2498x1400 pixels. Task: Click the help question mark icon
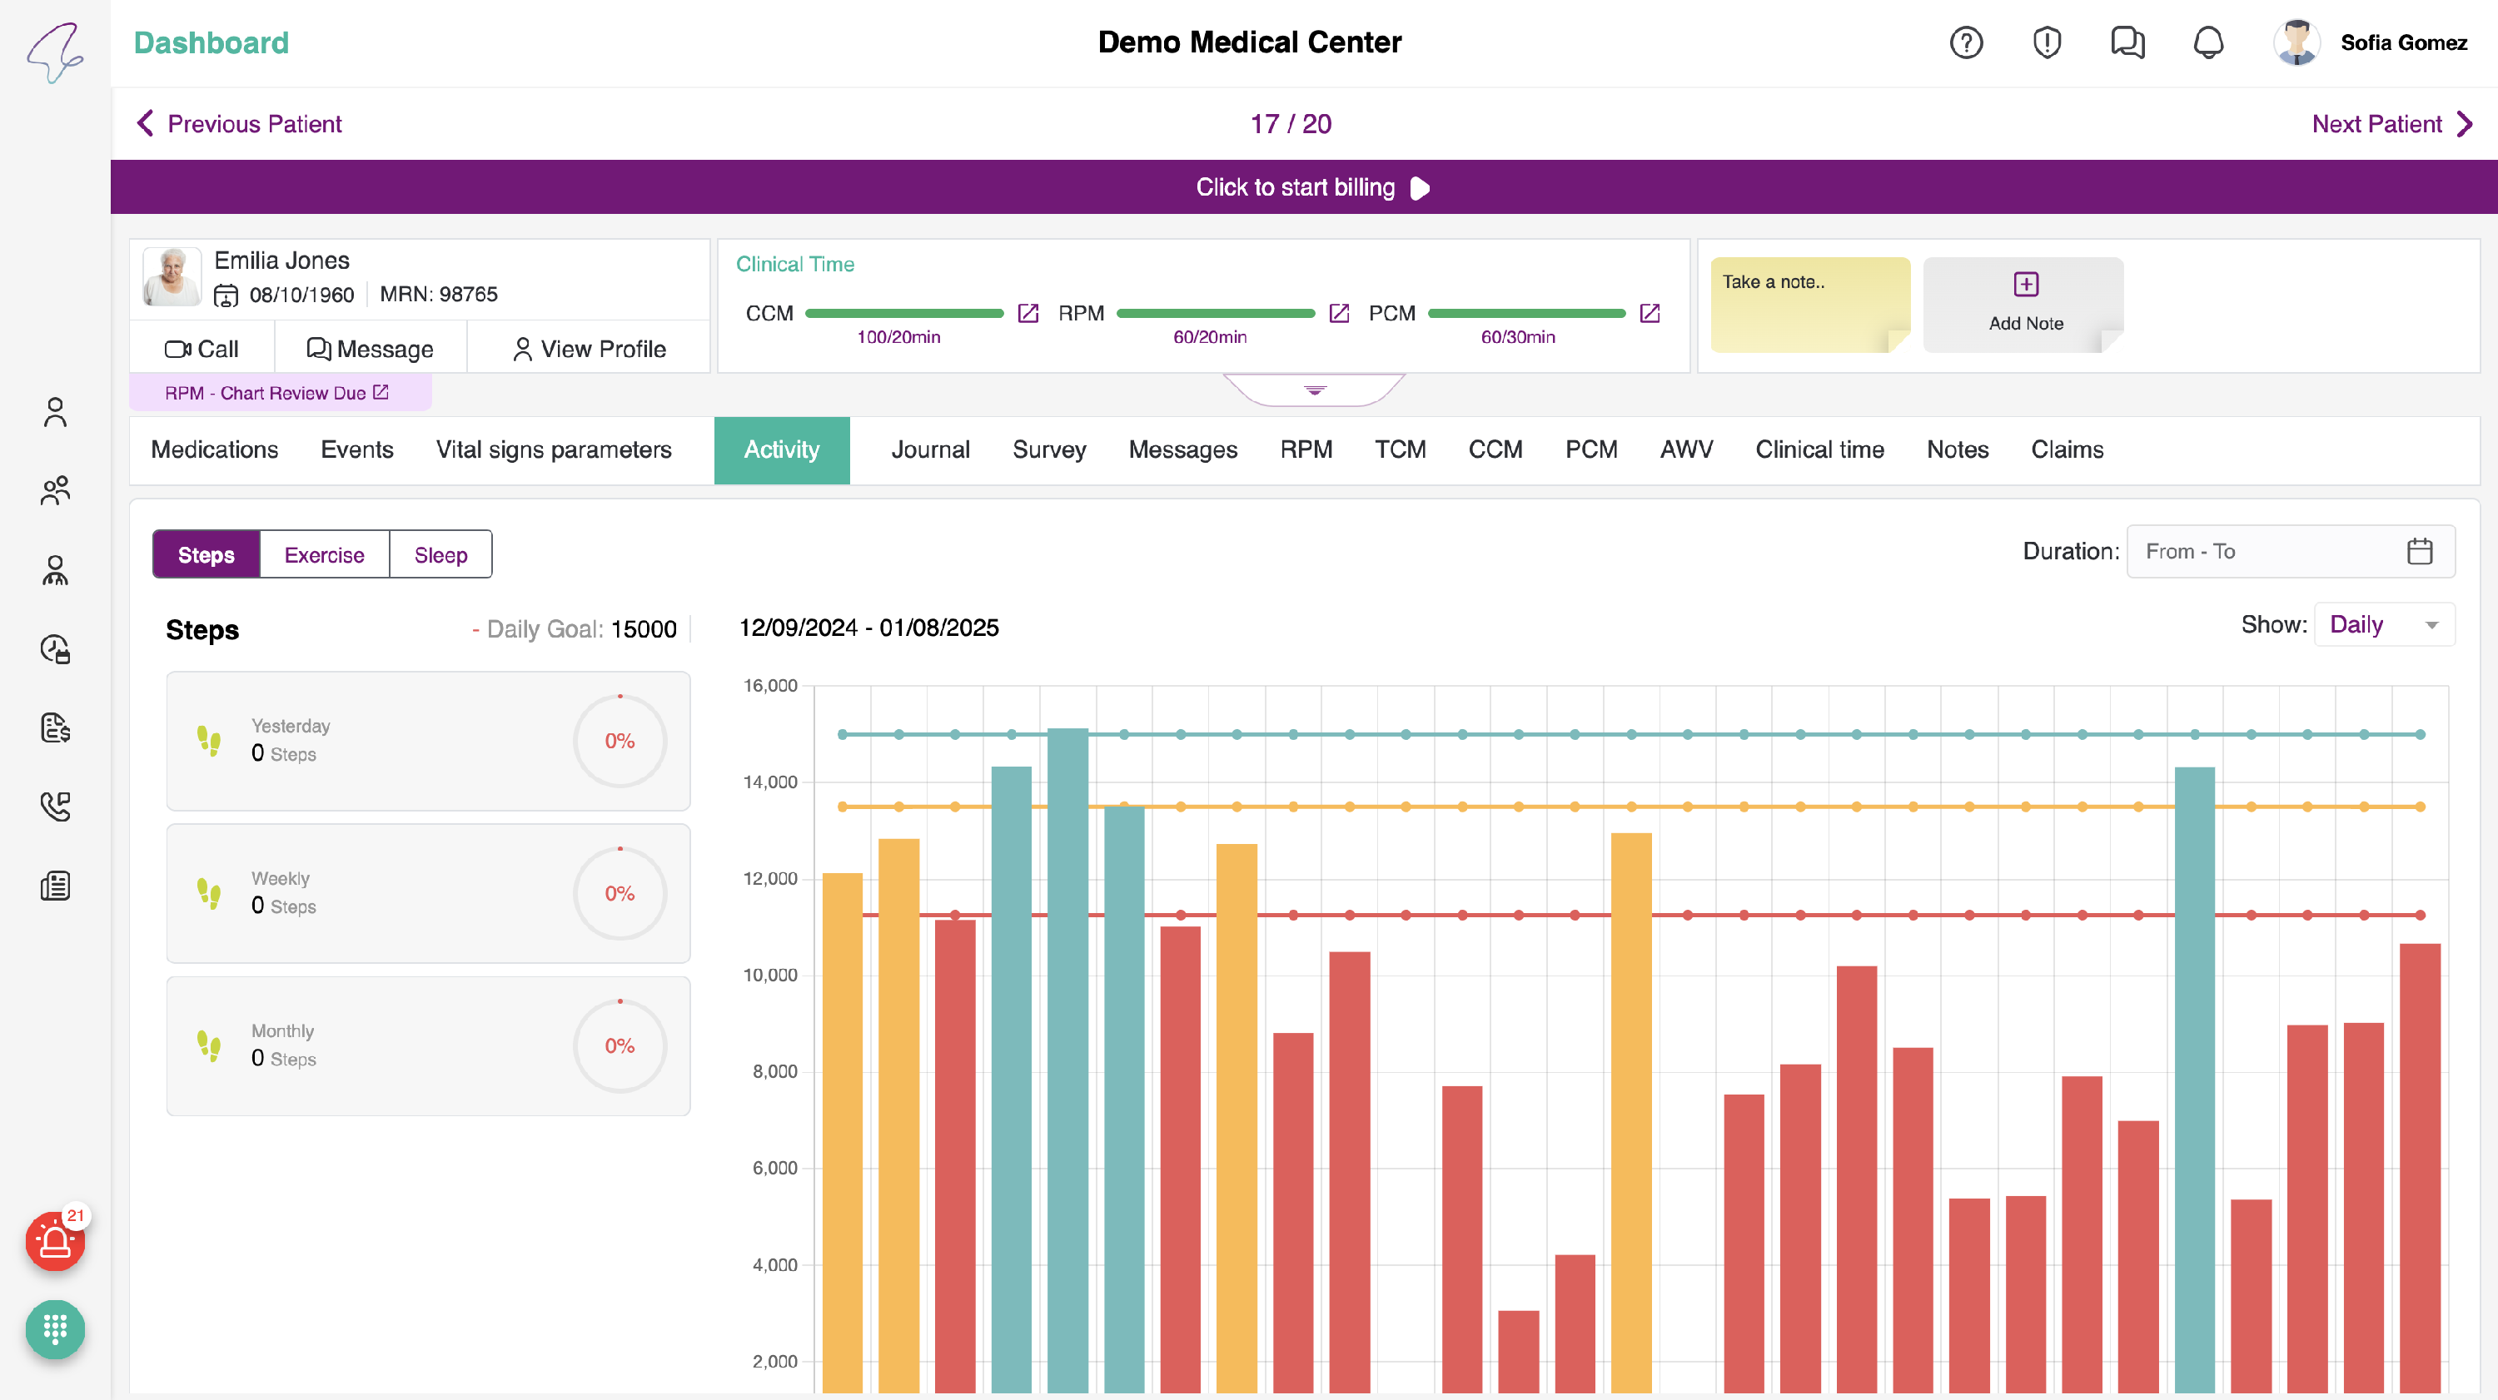1966,42
